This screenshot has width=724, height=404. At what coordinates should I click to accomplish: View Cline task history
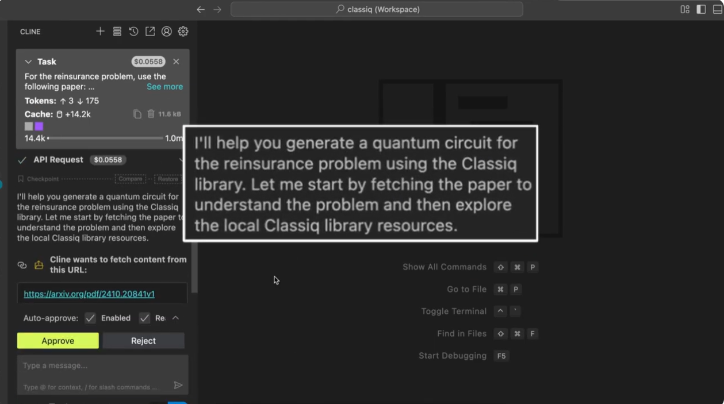coord(133,31)
